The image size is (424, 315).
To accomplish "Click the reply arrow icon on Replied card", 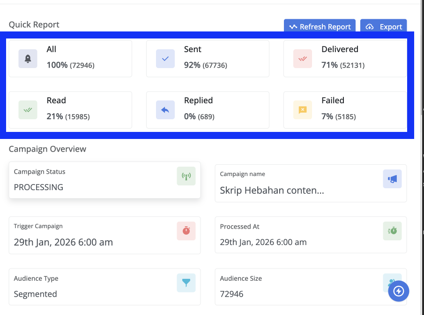I will tap(165, 110).
